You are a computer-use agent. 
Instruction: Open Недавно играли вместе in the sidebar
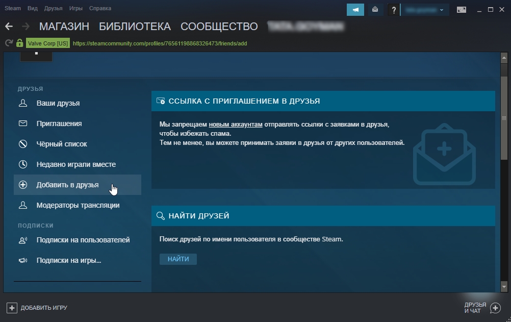77,164
